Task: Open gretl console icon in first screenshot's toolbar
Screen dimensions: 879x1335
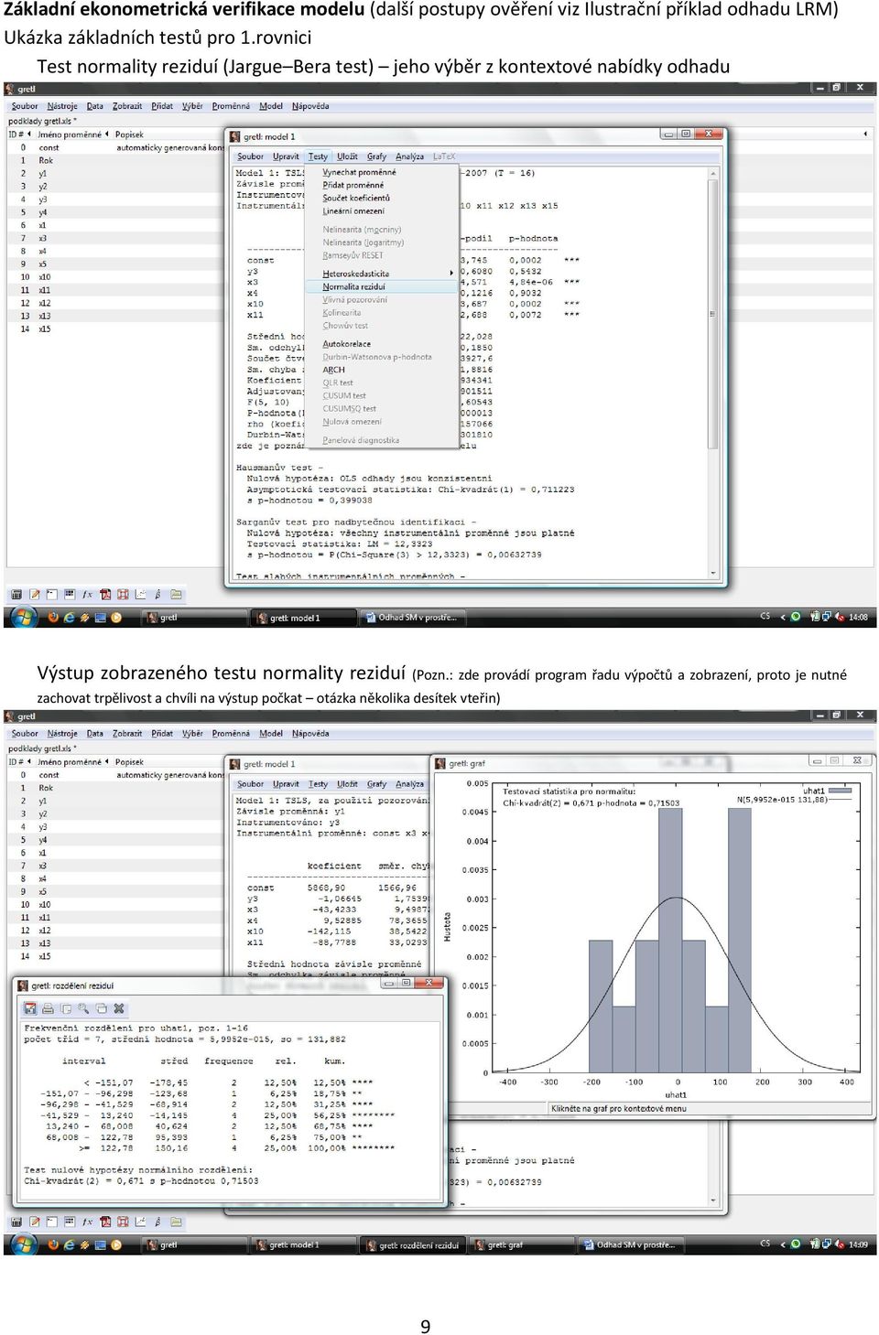Action: pyautogui.click(x=51, y=595)
